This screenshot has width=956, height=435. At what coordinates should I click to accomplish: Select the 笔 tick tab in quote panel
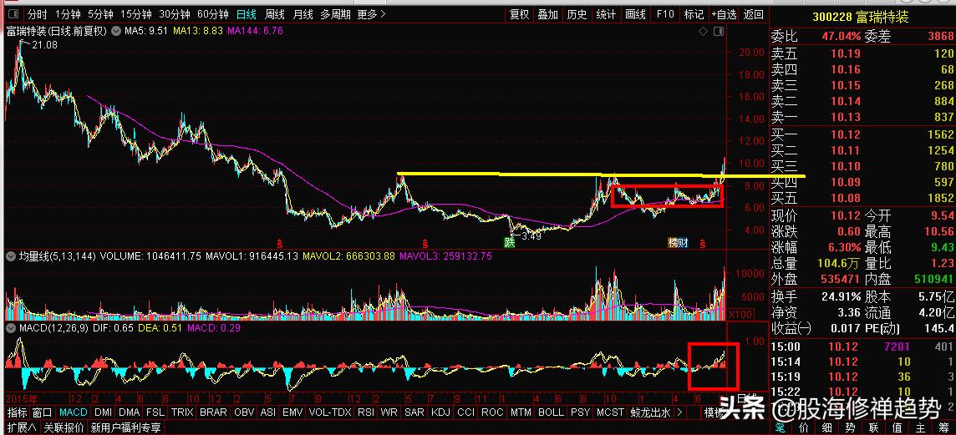point(781,427)
